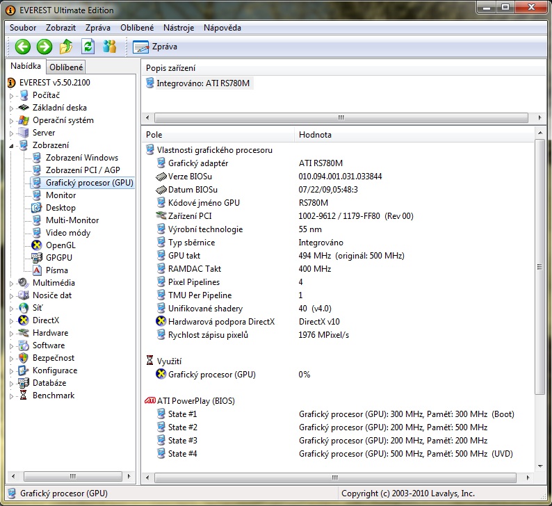Select the Monitor tree item
The width and height of the screenshot is (552, 506).
[60, 195]
